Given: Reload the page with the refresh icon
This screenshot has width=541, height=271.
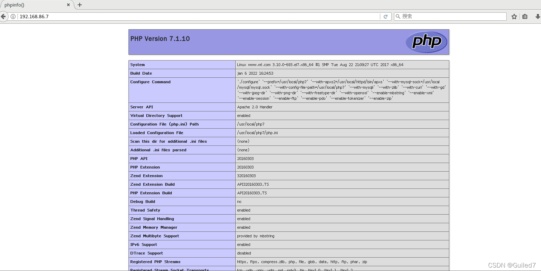Looking at the screenshot, I should pyautogui.click(x=385, y=17).
